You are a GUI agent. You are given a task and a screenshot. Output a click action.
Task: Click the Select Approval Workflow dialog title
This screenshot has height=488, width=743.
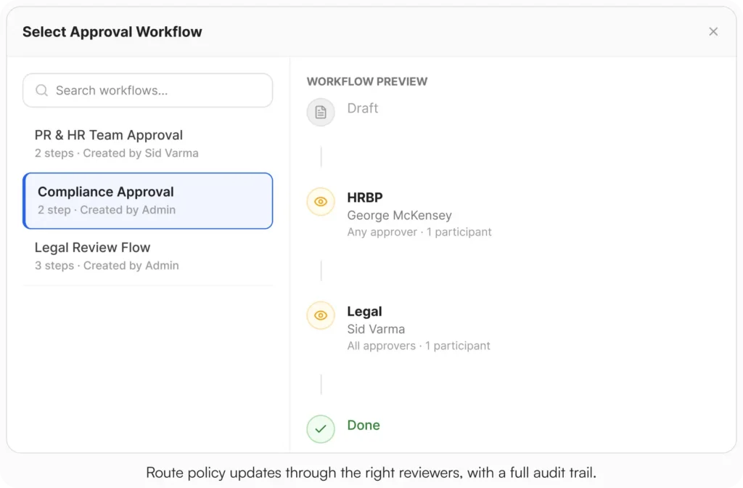(x=112, y=32)
